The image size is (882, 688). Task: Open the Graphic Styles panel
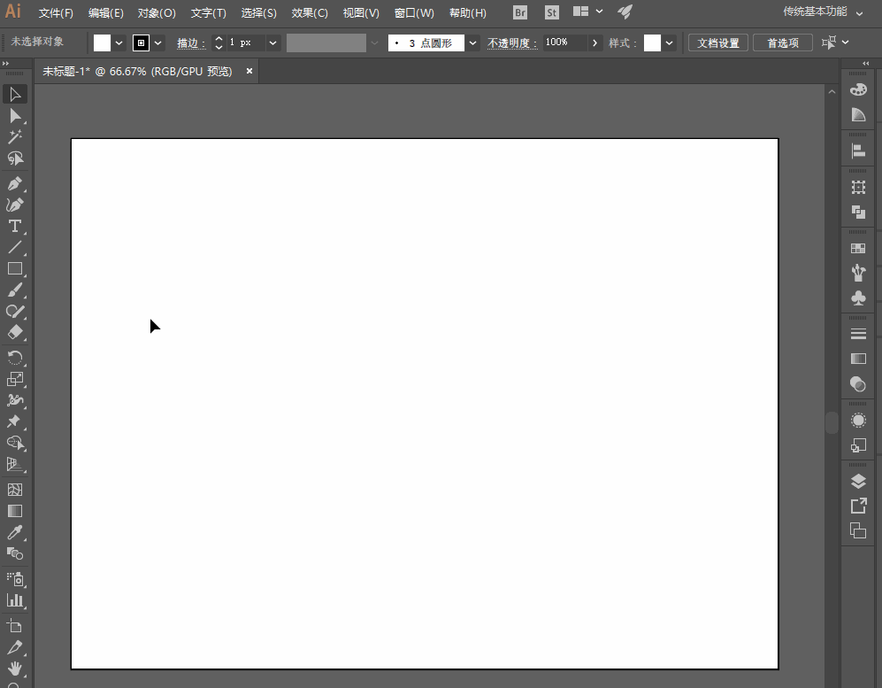click(858, 445)
